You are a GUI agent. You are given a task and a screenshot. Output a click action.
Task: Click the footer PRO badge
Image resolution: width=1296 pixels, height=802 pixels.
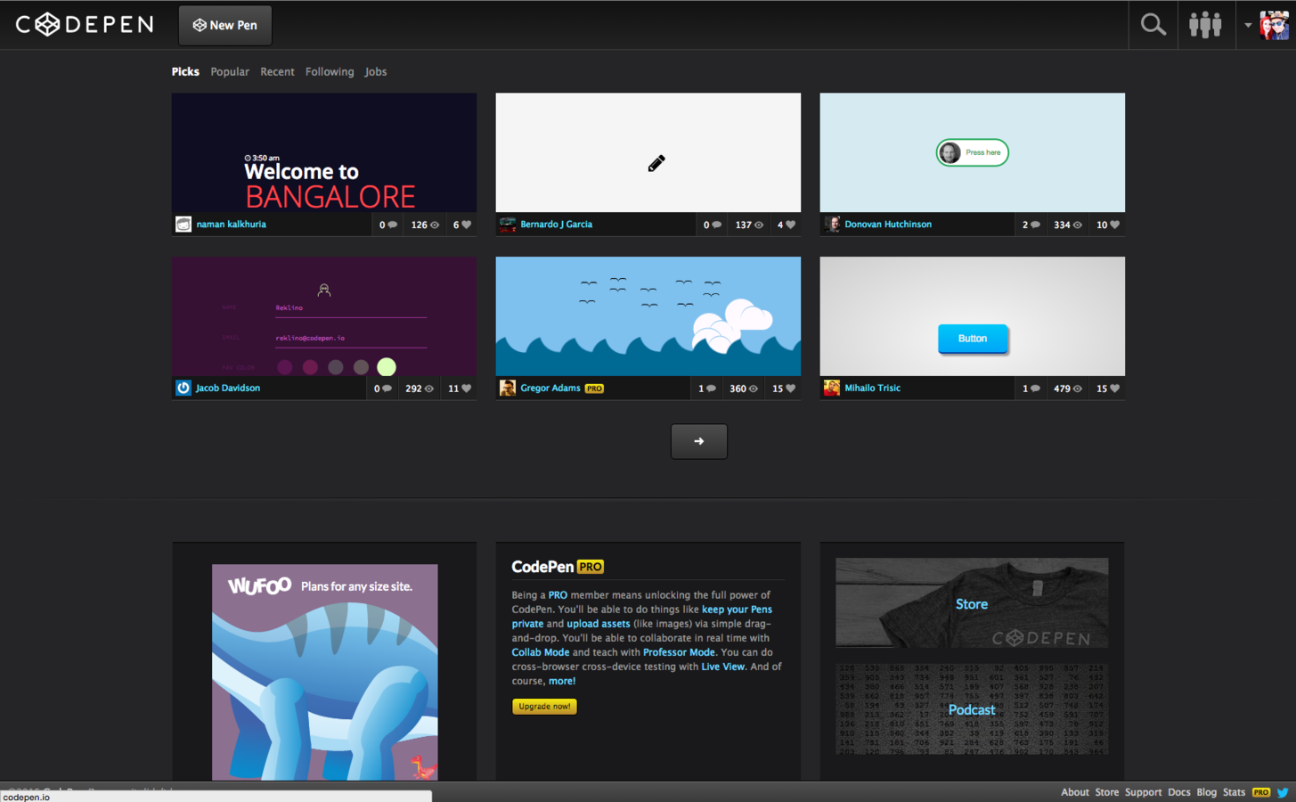(x=1261, y=792)
